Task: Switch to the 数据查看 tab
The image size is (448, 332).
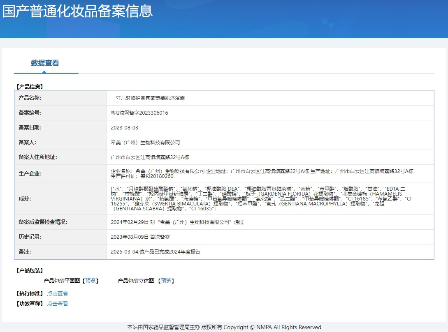Action: click(45, 63)
